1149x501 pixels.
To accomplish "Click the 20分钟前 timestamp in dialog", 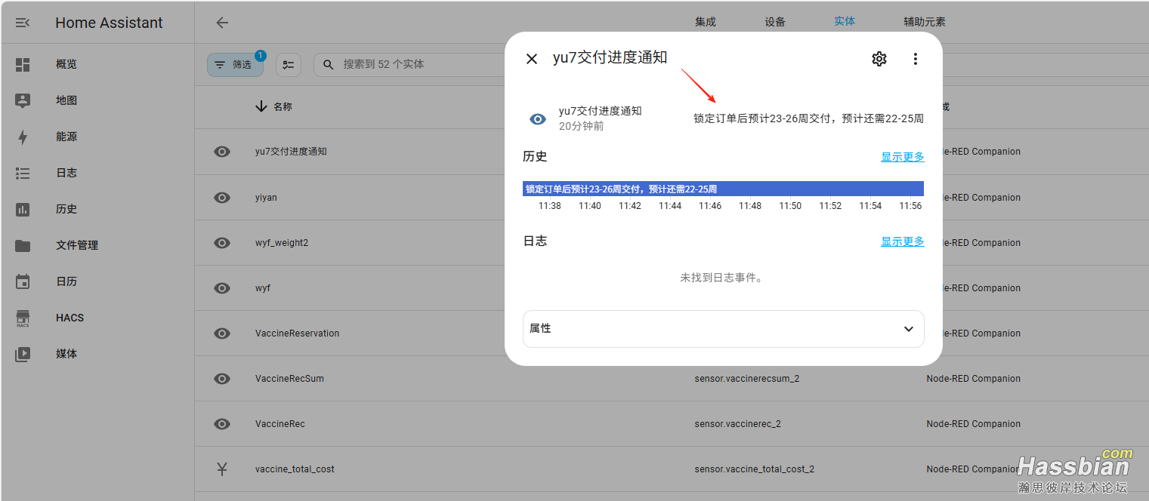I will pyautogui.click(x=582, y=126).
